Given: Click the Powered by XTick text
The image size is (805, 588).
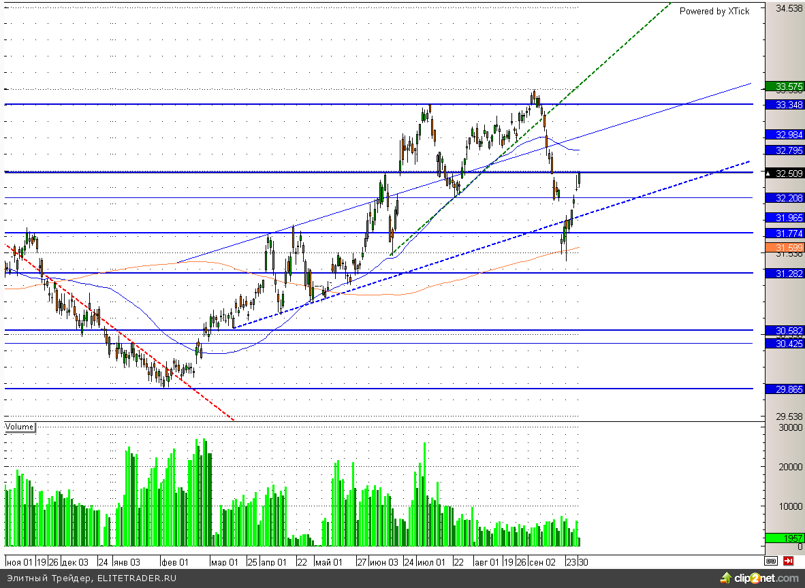Looking at the screenshot, I should (x=714, y=11).
